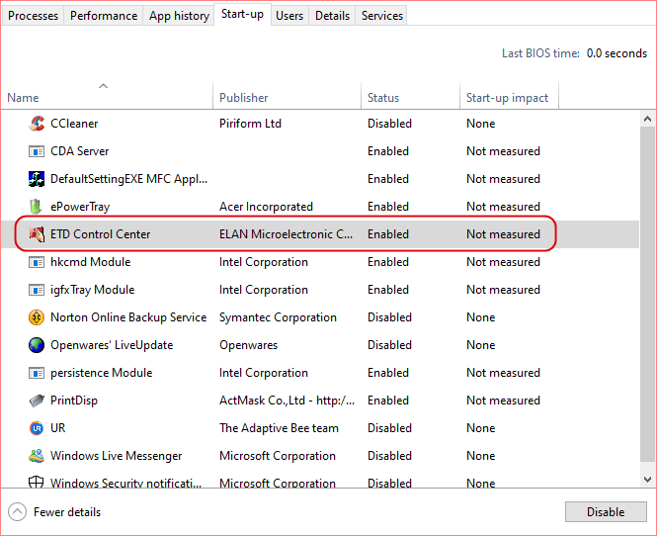The image size is (657, 536).
Task: Click the vertical scrollbar thumb
Action: 647,294
